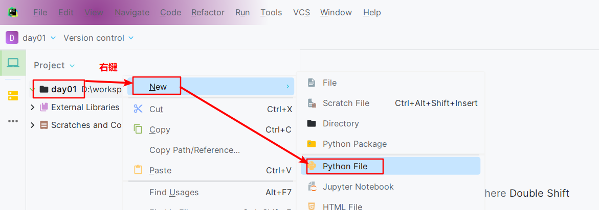599x210 pixels.
Task: Open the Python Packages layers icon
Action: click(13, 95)
